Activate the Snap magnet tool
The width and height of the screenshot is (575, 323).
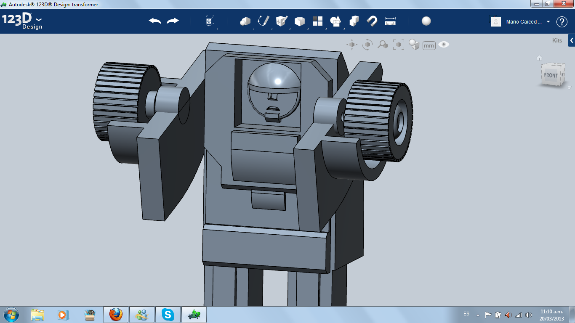[x=372, y=21]
